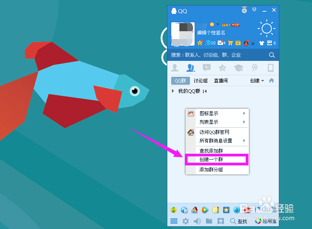Click the red penguin game icon

click(x=246, y=43)
